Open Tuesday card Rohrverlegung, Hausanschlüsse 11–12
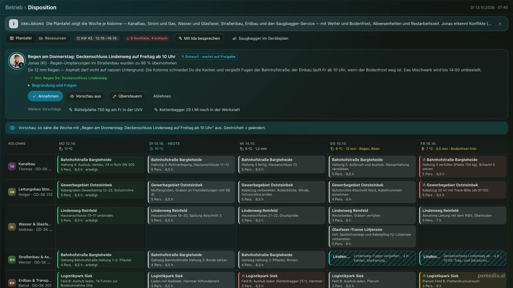The width and height of the screenshot is (513, 288). pyautogui.click(x=191, y=164)
